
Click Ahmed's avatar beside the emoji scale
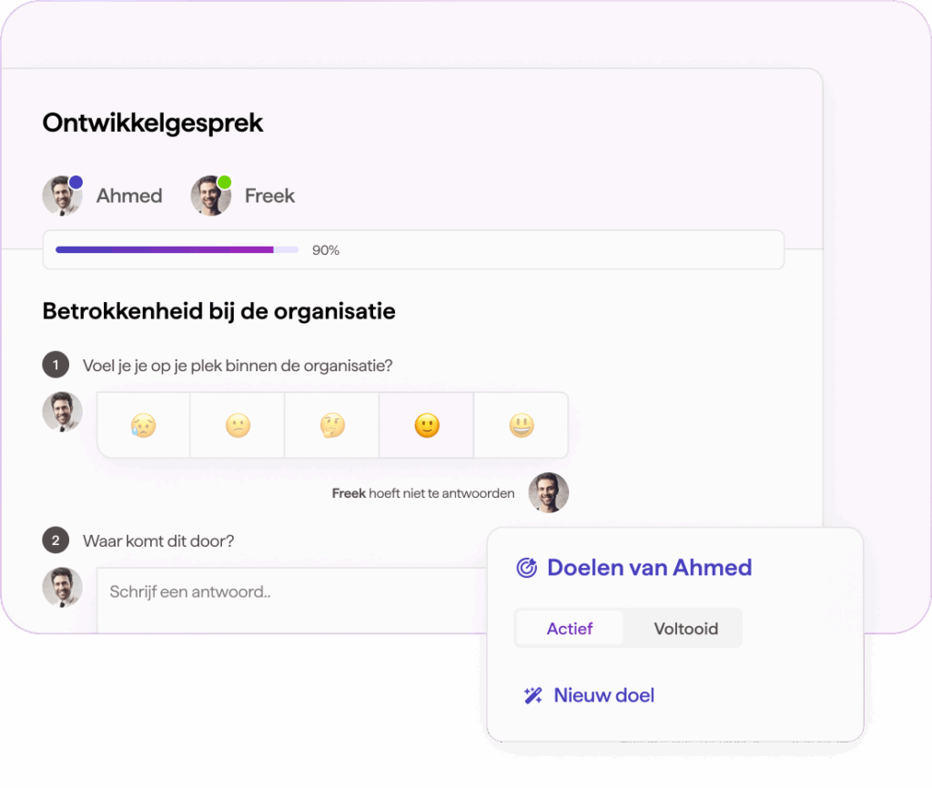pyautogui.click(x=63, y=412)
